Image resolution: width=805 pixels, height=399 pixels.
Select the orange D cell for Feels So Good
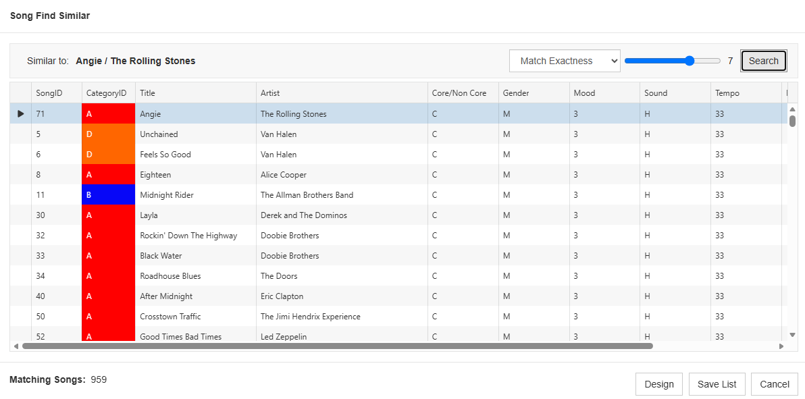(108, 154)
